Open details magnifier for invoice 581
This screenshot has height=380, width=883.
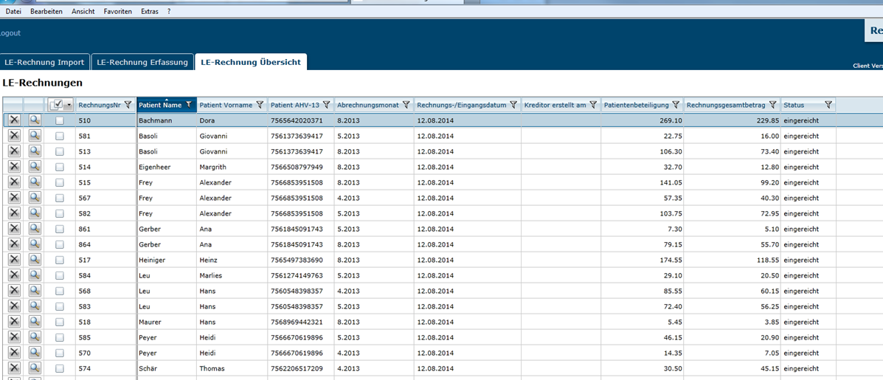pyautogui.click(x=35, y=136)
